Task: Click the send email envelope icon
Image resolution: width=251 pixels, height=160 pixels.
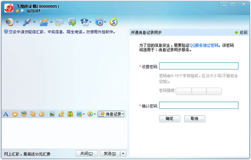Action: pyautogui.click(x=60, y=22)
